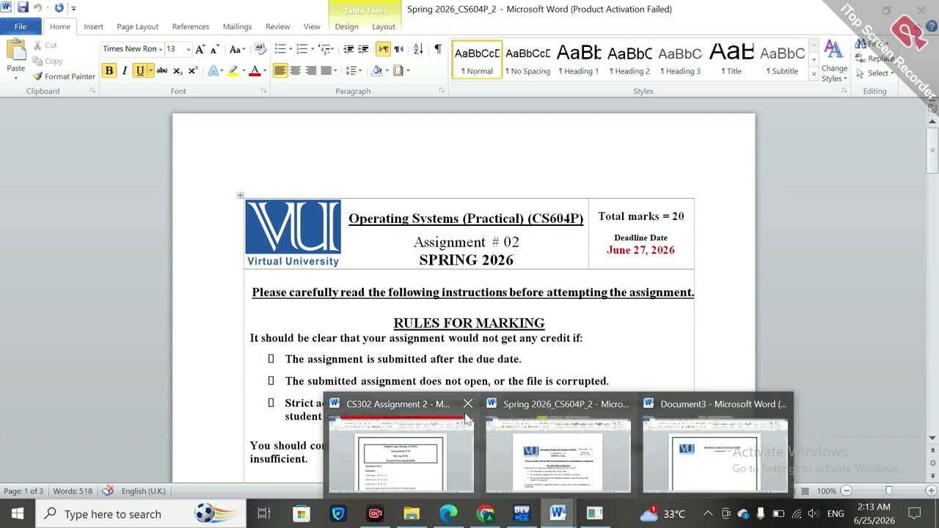The width and height of the screenshot is (939, 528).
Task: Open the Line Spacing dropdown
Action: 354,70
